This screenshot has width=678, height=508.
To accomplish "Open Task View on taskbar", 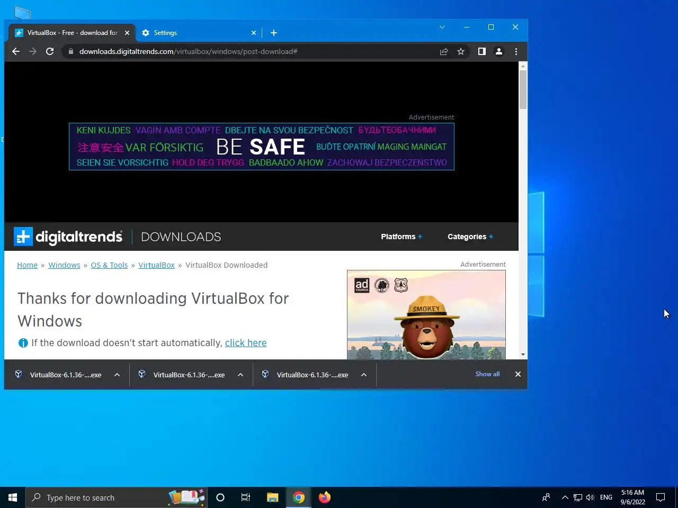I will (x=246, y=497).
